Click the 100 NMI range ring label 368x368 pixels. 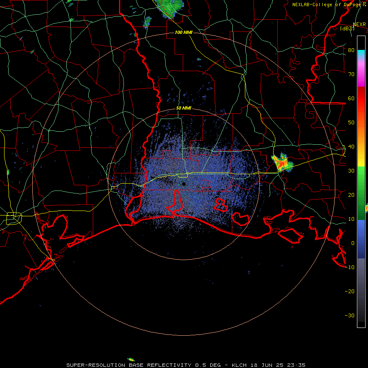(x=184, y=32)
